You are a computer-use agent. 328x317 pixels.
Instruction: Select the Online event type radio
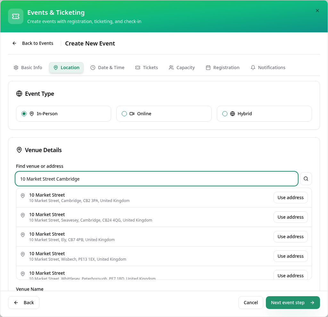point(124,114)
